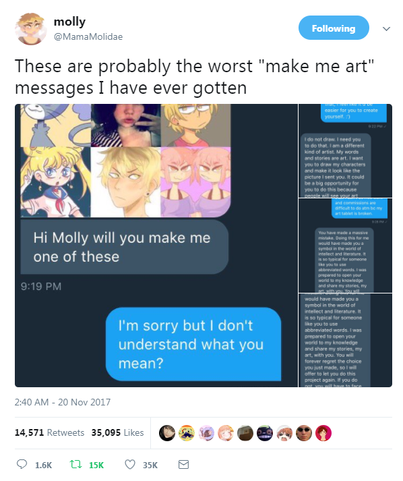Open the purple-toned liker avatar
Screen dimensions: 403x481
tap(206, 433)
